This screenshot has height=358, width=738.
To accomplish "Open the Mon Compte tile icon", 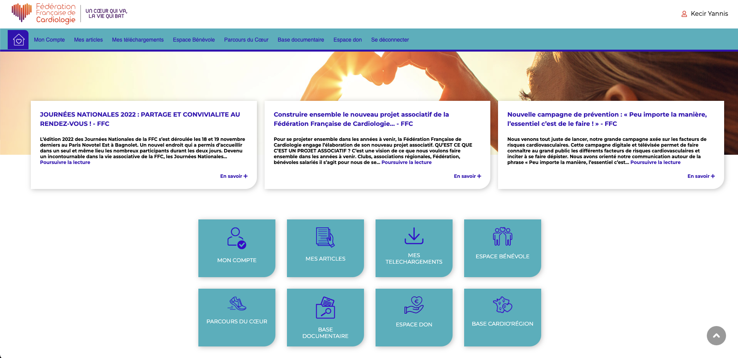I will point(236,238).
